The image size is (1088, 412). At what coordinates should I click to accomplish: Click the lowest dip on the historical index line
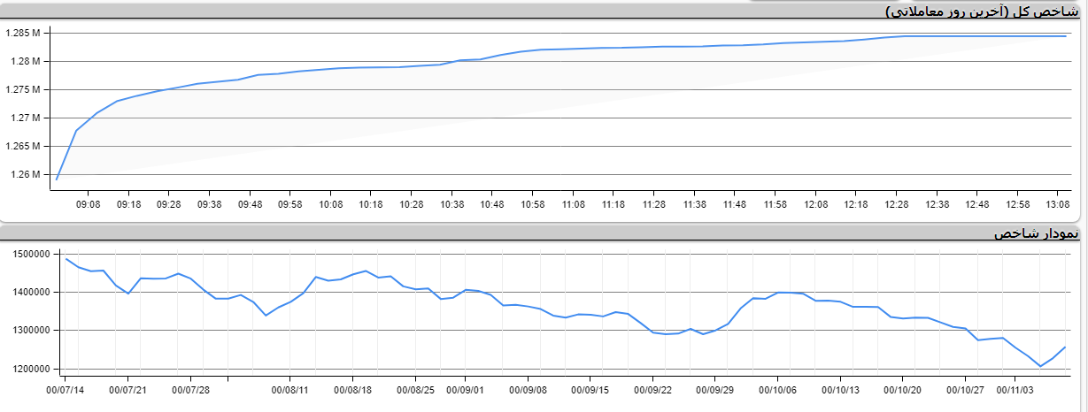pos(1040,366)
